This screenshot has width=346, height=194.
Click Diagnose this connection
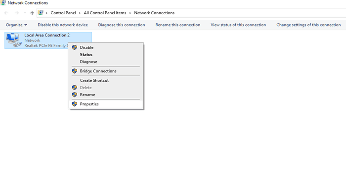[x=122, y=25]
